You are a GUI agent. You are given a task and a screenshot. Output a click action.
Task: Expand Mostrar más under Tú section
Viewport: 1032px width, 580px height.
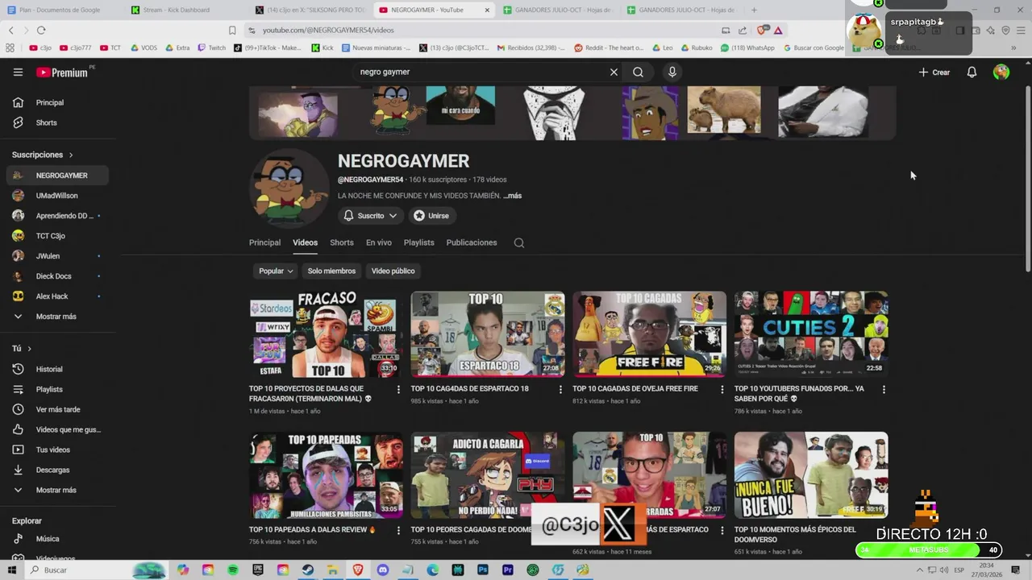pos(56,490)
